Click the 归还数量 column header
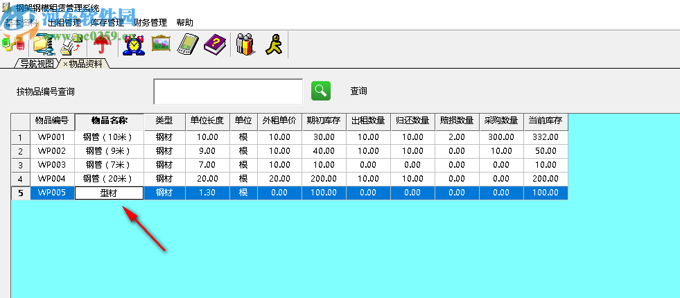 tap(412, 121)
